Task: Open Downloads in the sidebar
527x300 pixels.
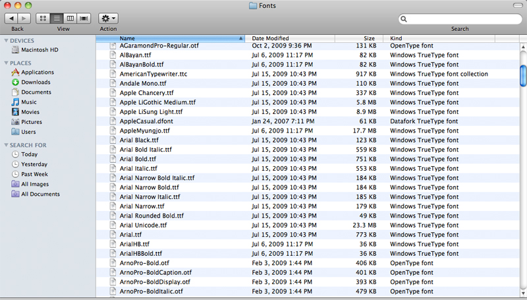Action: tap(31, 82)
